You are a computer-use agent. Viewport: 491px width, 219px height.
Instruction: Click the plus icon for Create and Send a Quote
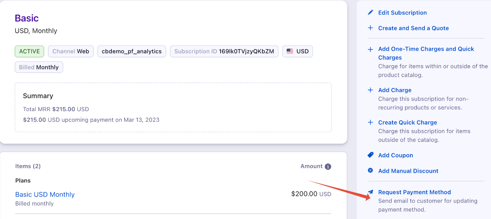[370, 28]
